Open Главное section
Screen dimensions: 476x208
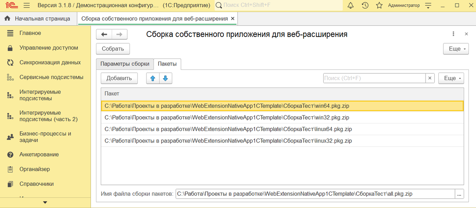coord(30,33)
